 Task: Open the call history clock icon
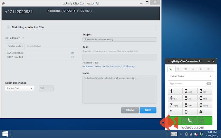point(178,69)
